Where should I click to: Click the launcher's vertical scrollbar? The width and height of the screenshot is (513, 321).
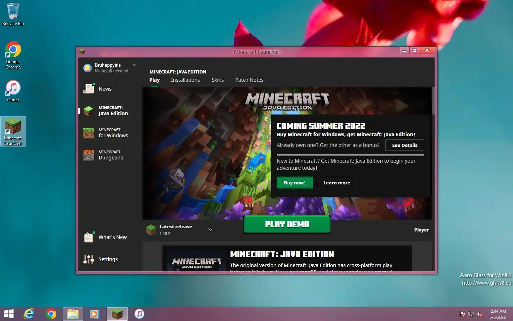click(433, 101)
